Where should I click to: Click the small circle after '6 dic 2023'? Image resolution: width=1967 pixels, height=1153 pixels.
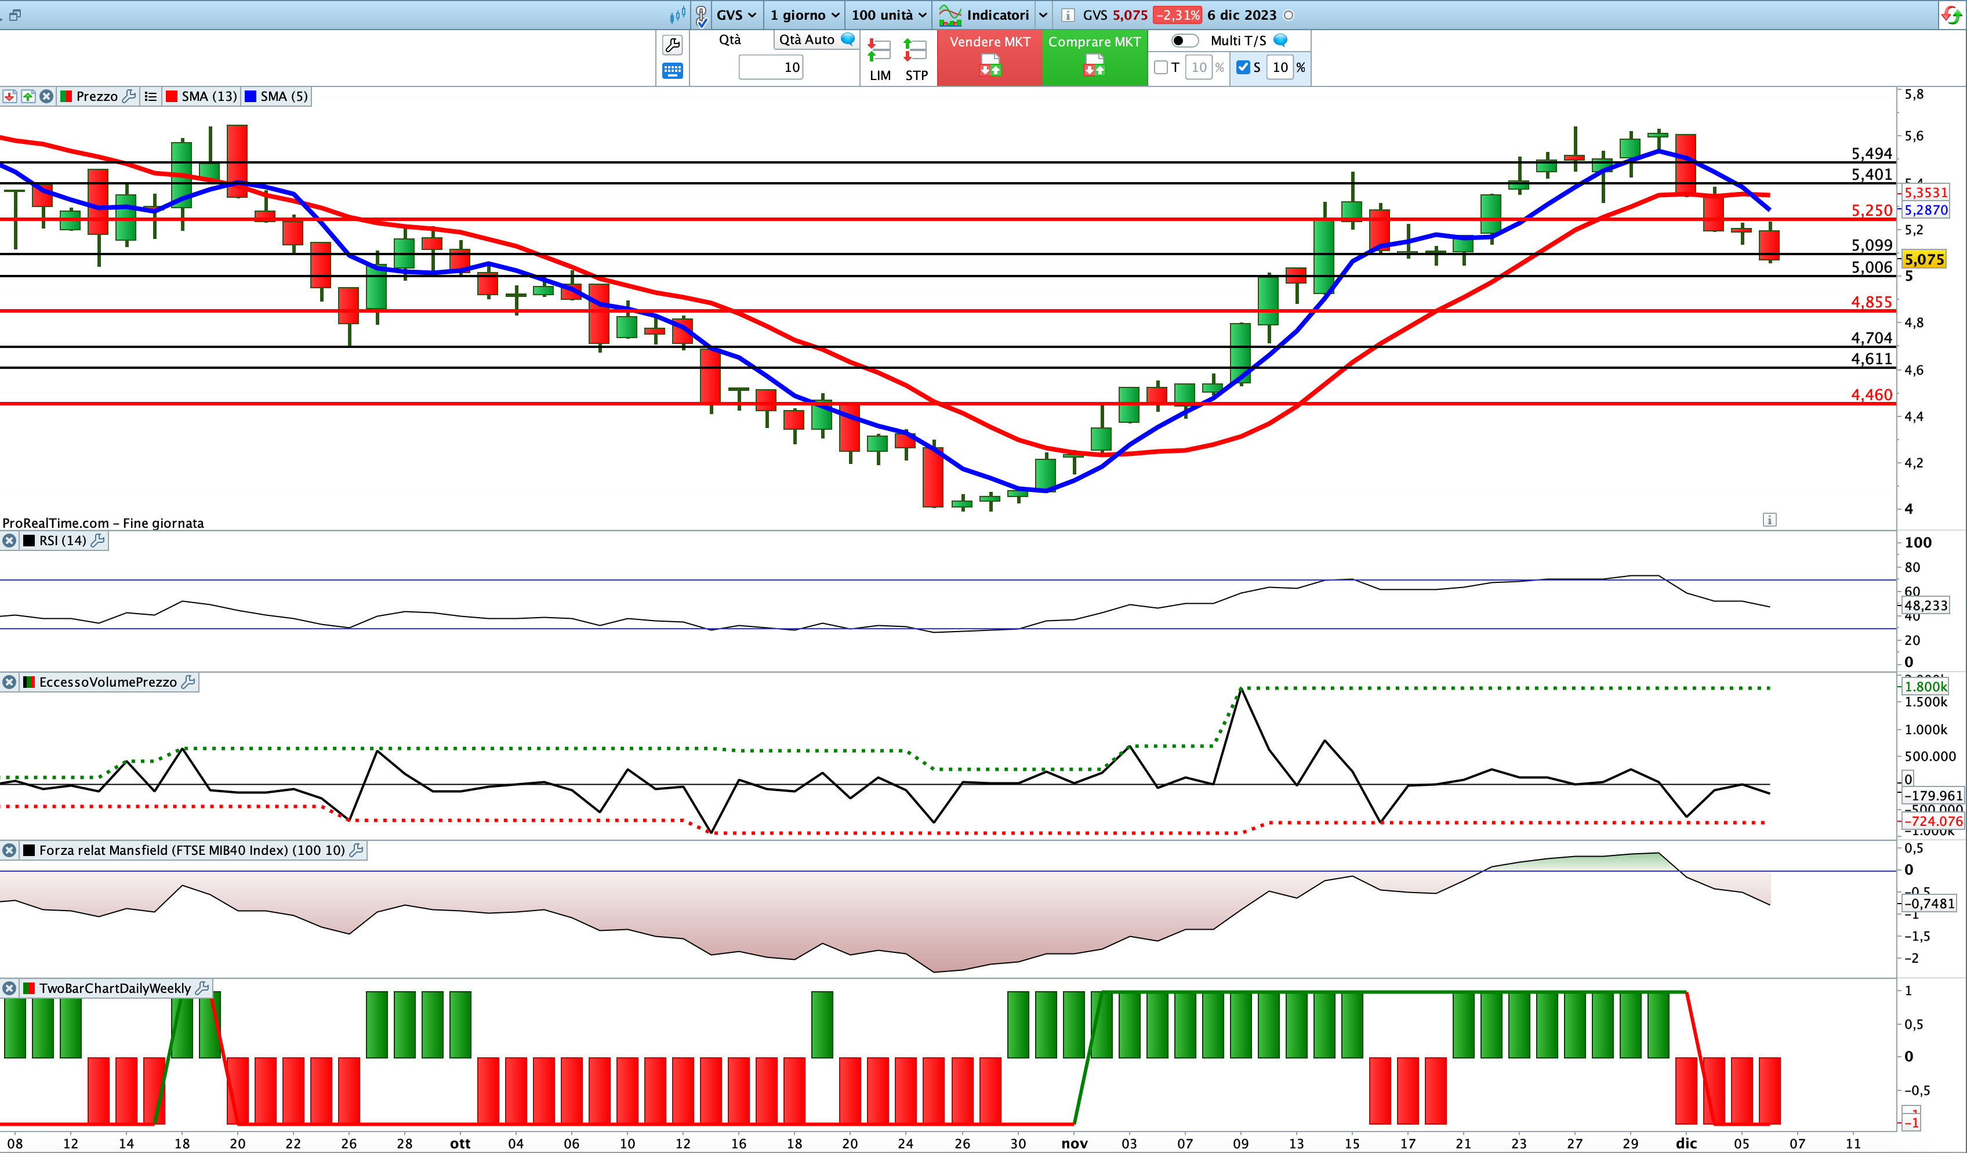click(1289, 15)
